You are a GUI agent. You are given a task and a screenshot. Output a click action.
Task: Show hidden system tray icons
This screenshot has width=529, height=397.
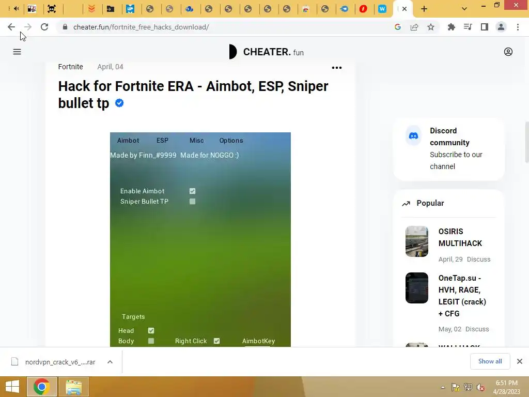(x=443, y=387)
